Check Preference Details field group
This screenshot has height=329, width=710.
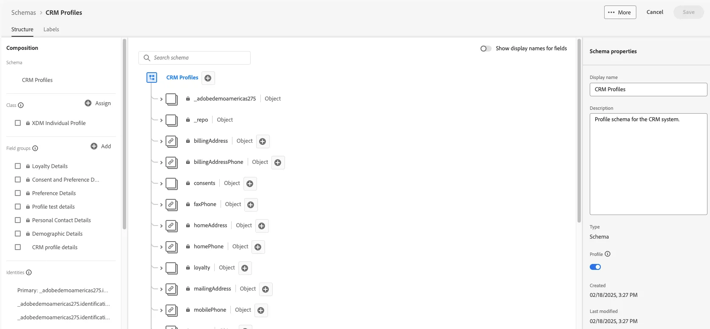click(18, 193)
